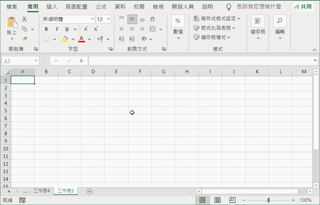Open the 儲存格 cells button

tap(258, 28)
